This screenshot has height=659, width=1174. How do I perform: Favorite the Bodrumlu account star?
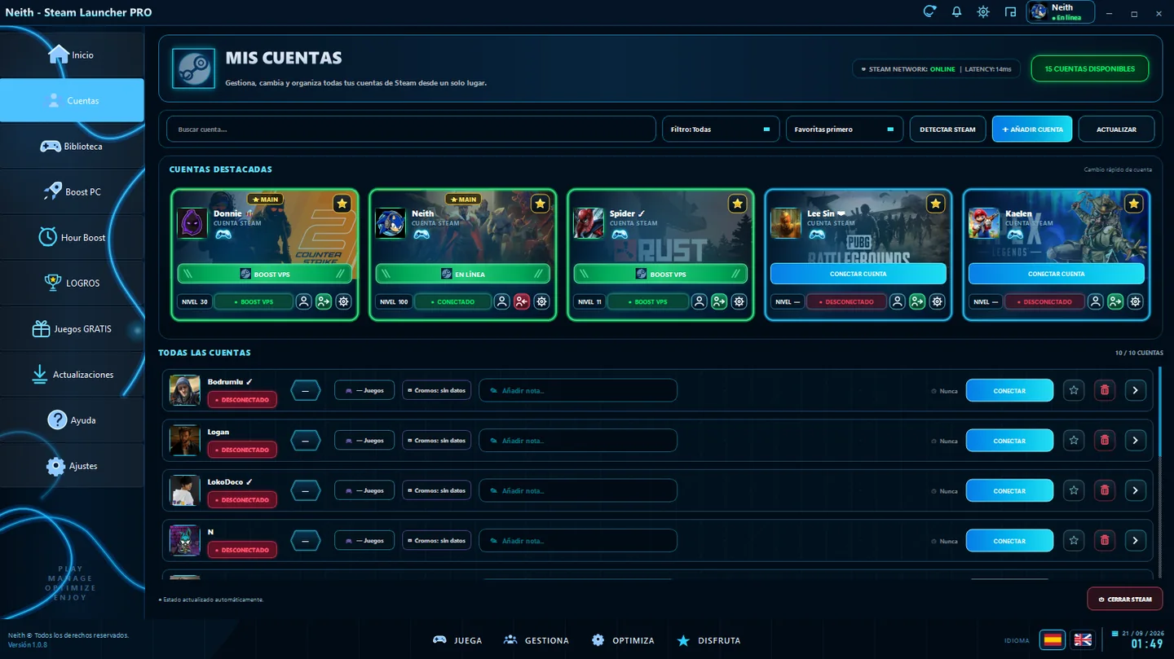1074,390
